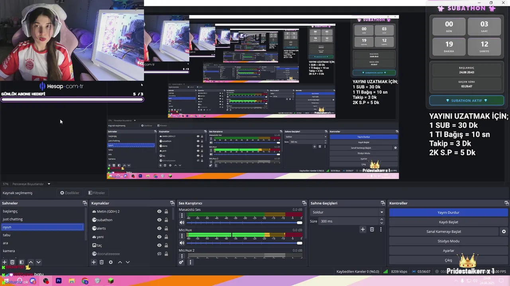Open File Explorer from the taskbar
The image size is (510, 286).
pos(72,281)
